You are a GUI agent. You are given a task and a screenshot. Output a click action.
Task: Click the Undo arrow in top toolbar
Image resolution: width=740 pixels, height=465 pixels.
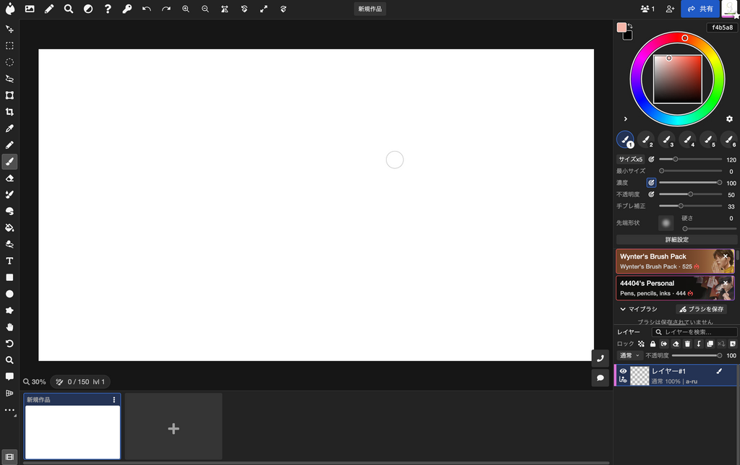[147, 9]
